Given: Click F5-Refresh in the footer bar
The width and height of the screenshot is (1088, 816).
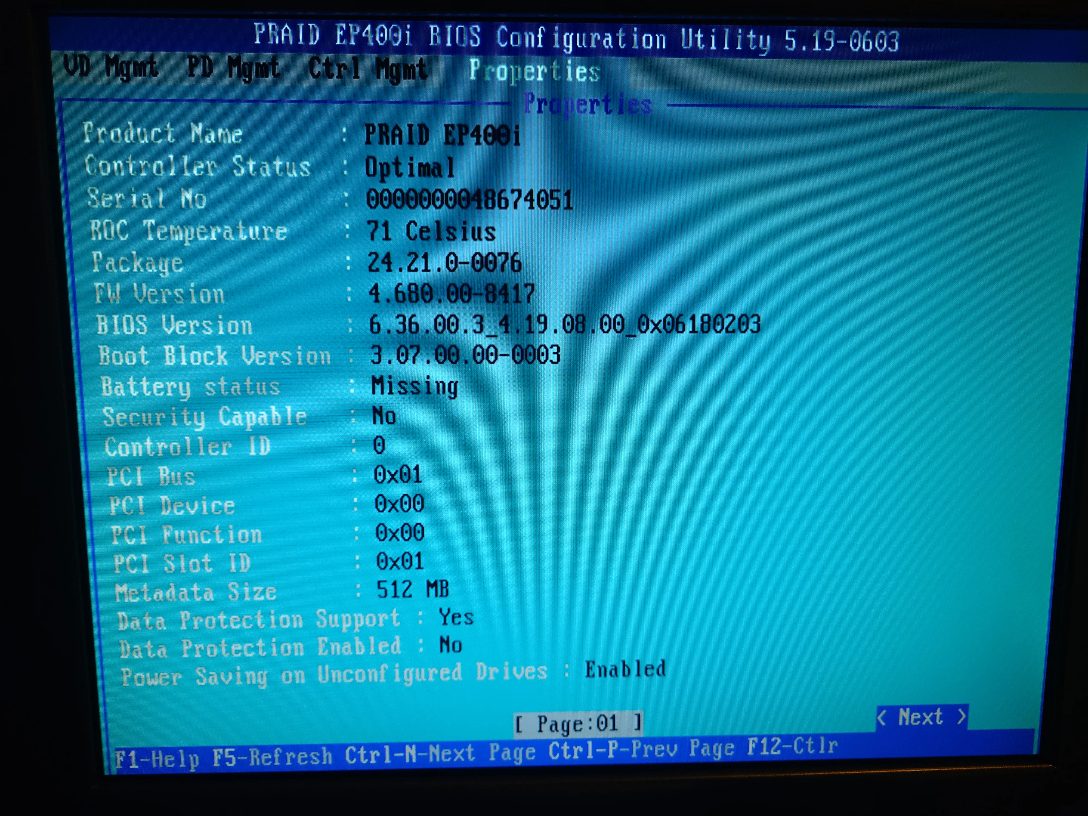Looking at the screenshot, I should [272, 757].
